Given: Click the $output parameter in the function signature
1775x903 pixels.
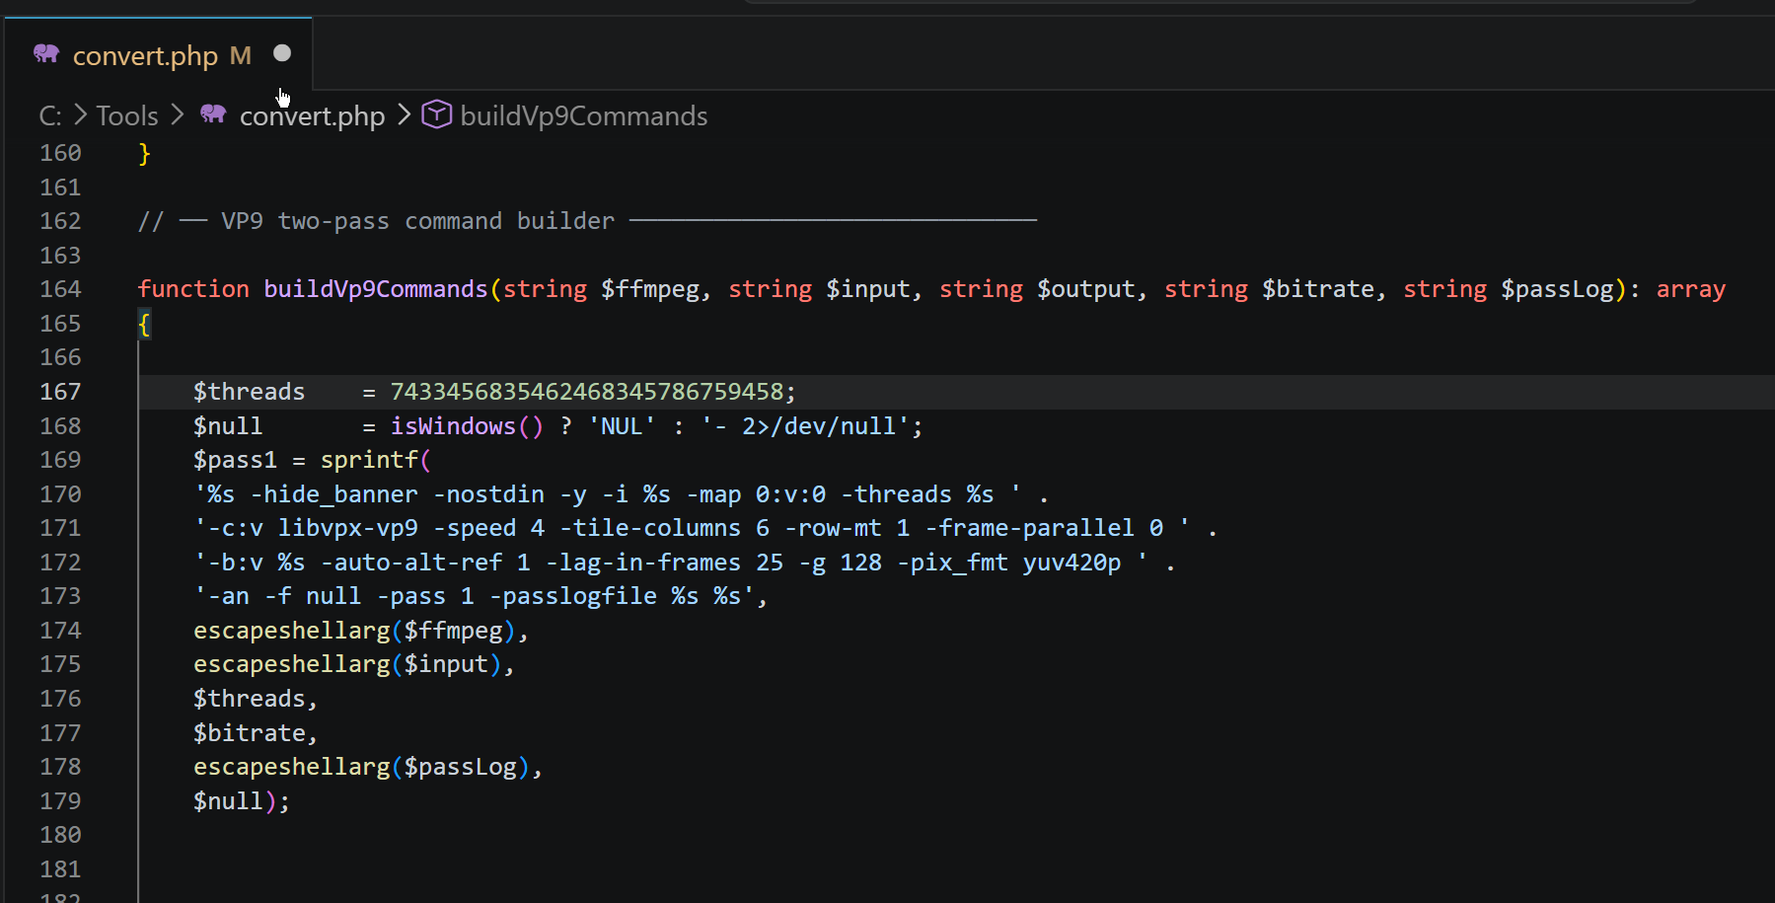Looking at the screenshot, I should pyautogui.click(x=1086, y=289).
